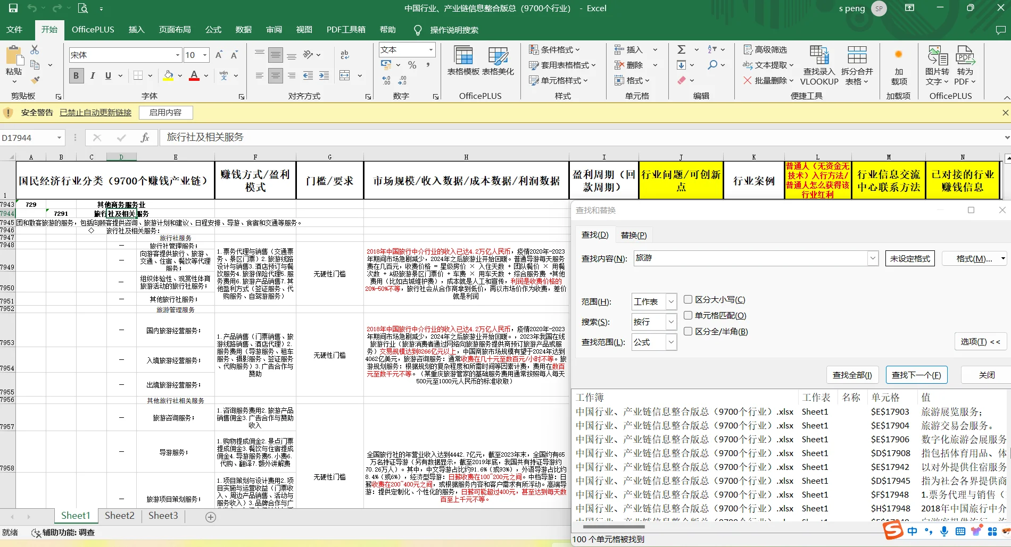
Task: Open the 范围 工作表 dropdown
Action: pos(672,302)
